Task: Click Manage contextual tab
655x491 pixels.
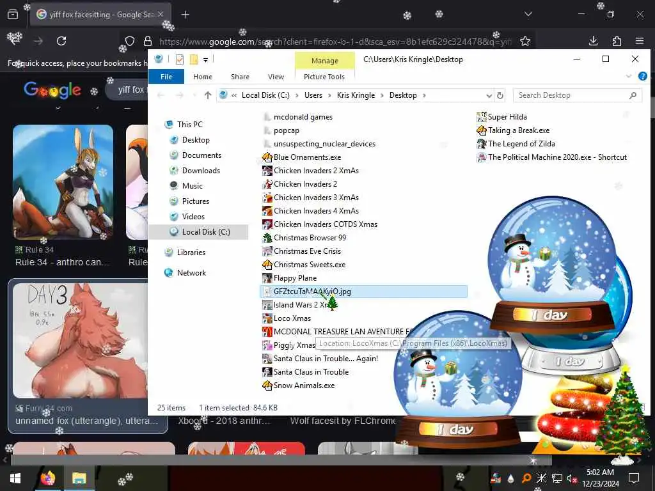Action: tap(324, 61)
